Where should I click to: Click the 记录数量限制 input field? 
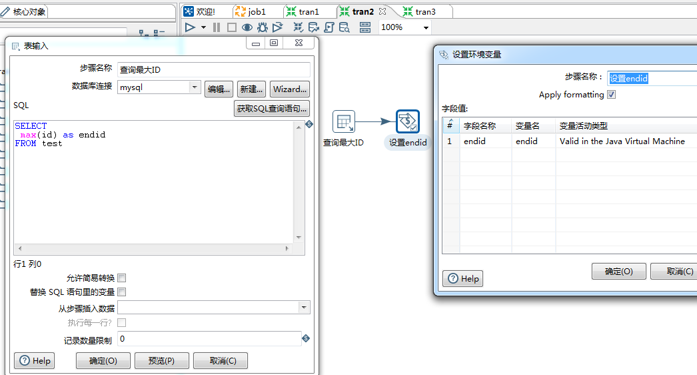tap(209, 339)
